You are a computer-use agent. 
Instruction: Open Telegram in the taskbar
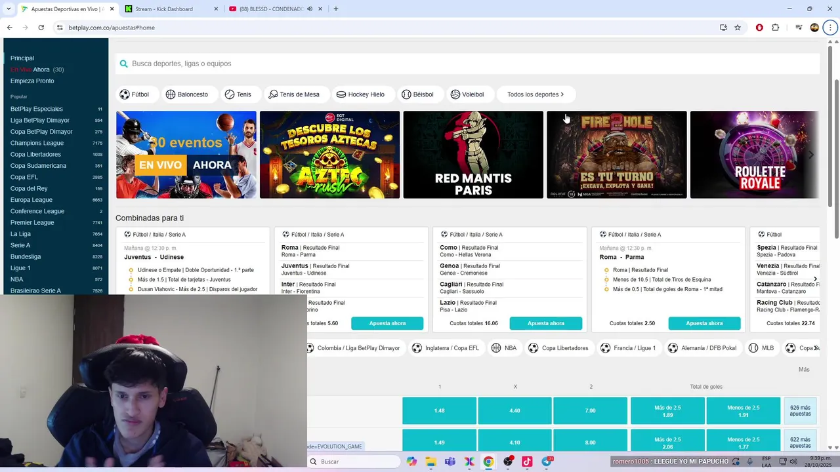coord(547,462)
